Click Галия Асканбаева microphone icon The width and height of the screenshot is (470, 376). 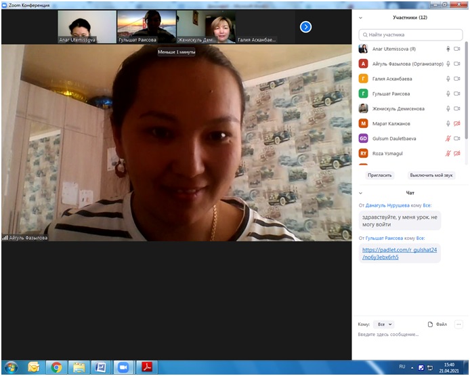tap(448, 79)
